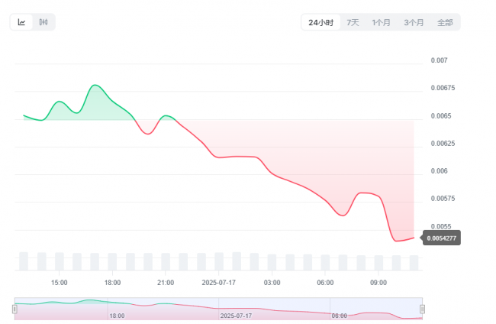Click the 18:00 label on main time axis
This screenshot has width=496, height=324.
112,283
